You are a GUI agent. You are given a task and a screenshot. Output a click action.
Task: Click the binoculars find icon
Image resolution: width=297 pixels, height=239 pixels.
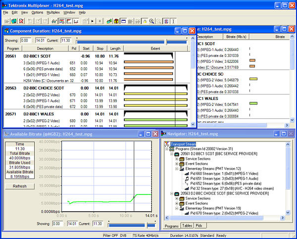click(54, 21)
